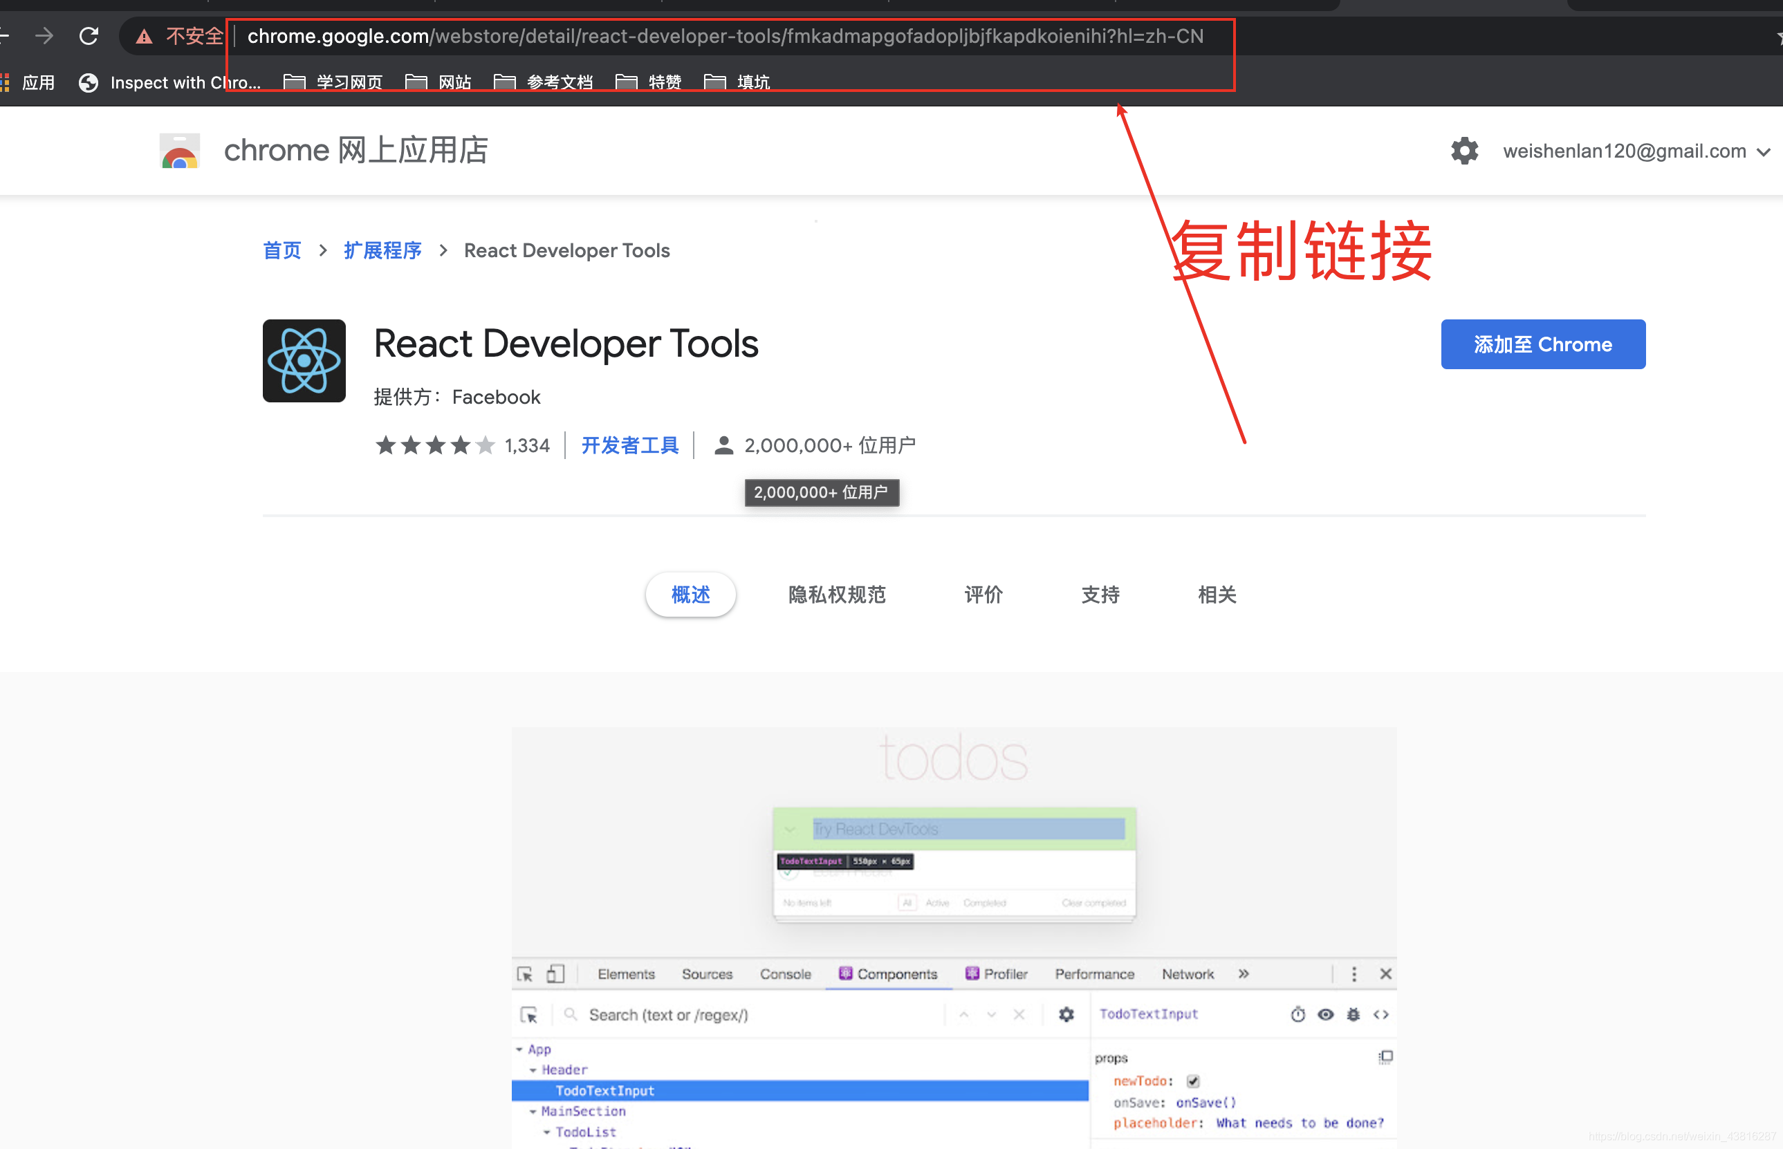
Task: Open the Sources DevTools tab
Action: pos(707,974)
